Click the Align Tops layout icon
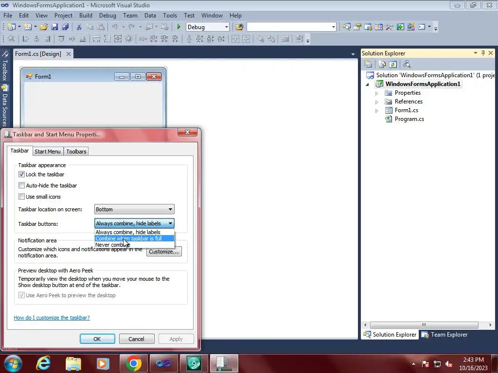Viewport: 498px width, 373px height. tap(61, 39)
